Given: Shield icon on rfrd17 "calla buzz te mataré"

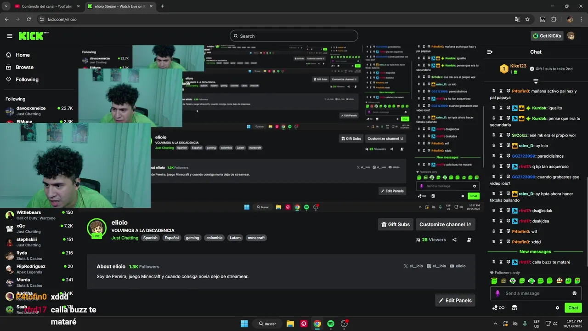Looking at the screenshot, I should 509,262.
